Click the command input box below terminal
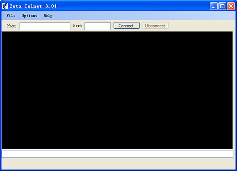 tap(117, 154)
